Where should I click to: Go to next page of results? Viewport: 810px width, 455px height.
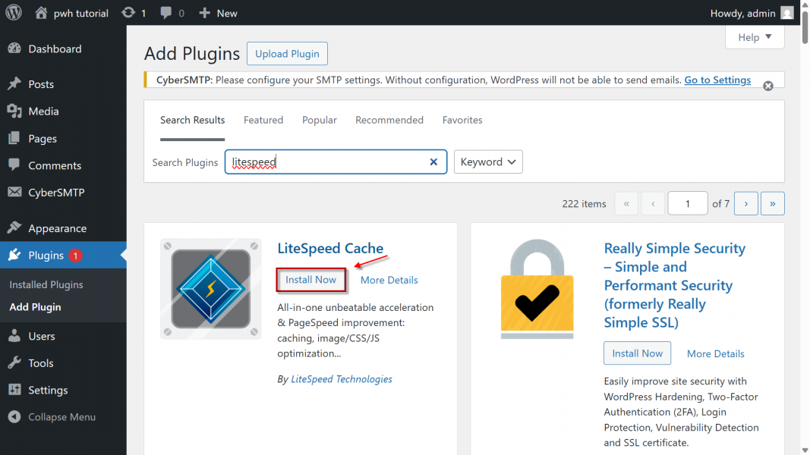click(746, 204)
